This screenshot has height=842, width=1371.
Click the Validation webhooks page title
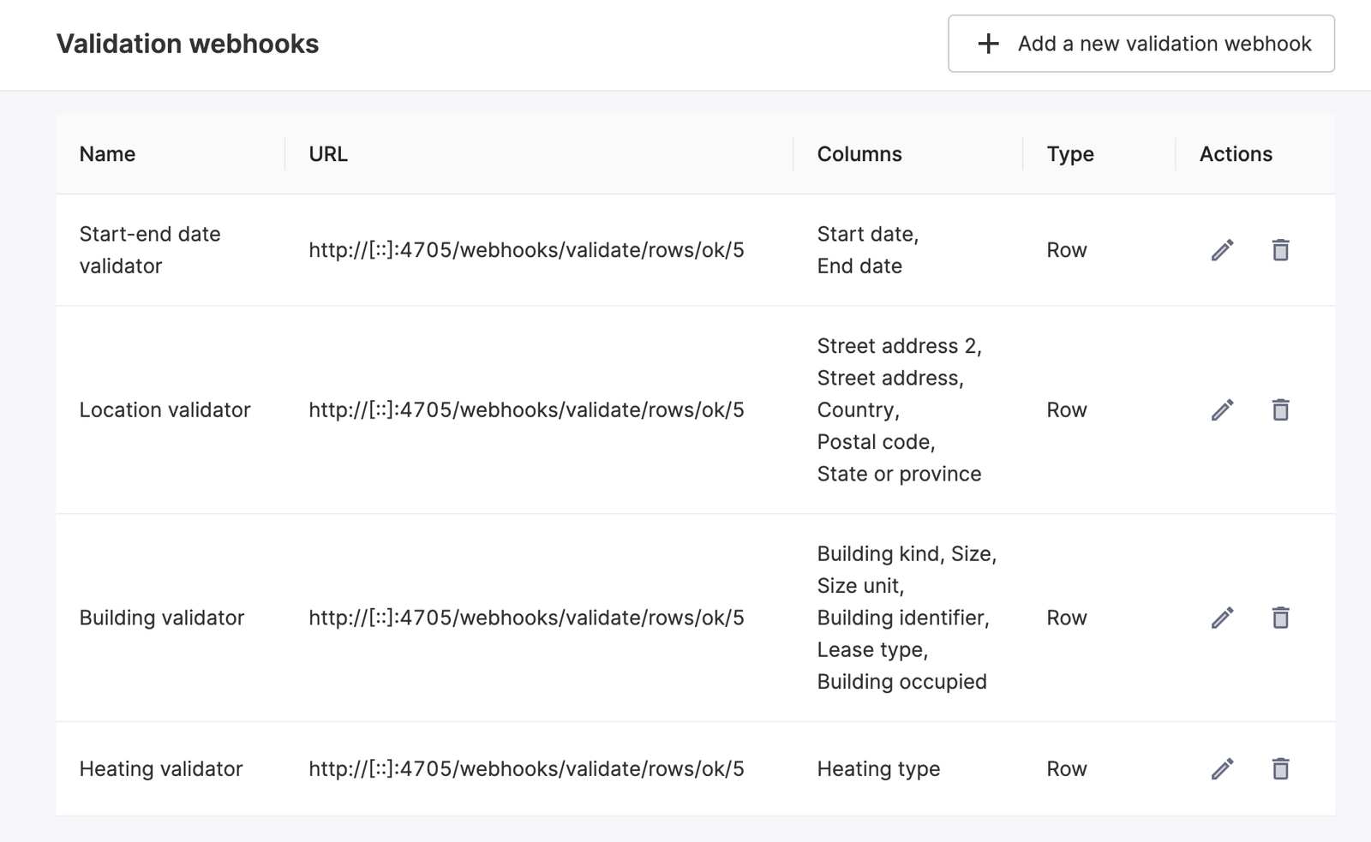[x=187, y=43]
